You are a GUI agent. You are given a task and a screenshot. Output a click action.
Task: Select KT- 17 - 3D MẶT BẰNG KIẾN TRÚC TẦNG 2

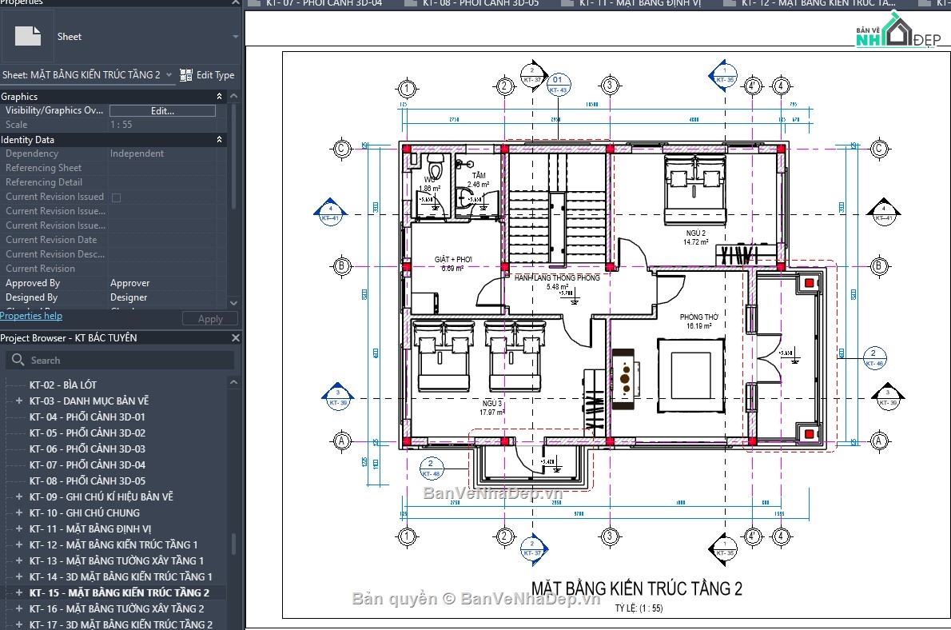(121, 624)
